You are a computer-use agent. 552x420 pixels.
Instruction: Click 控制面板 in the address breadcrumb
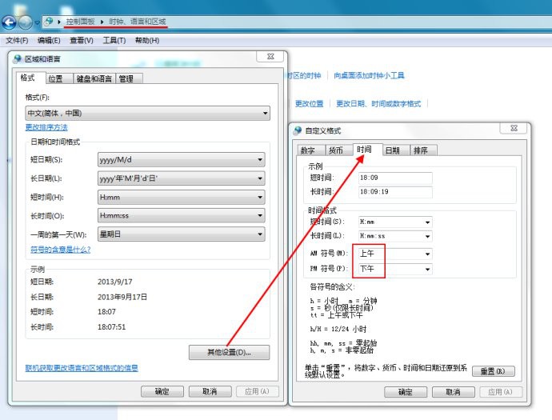point(79,22)
